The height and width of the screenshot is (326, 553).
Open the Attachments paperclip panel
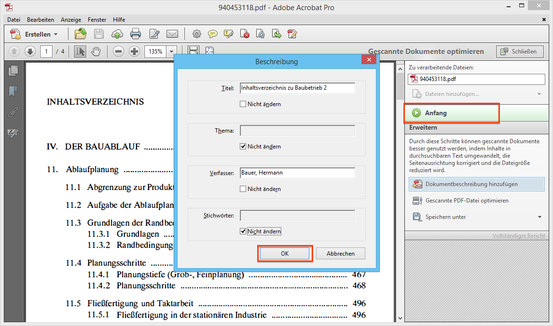click(13, 112)
